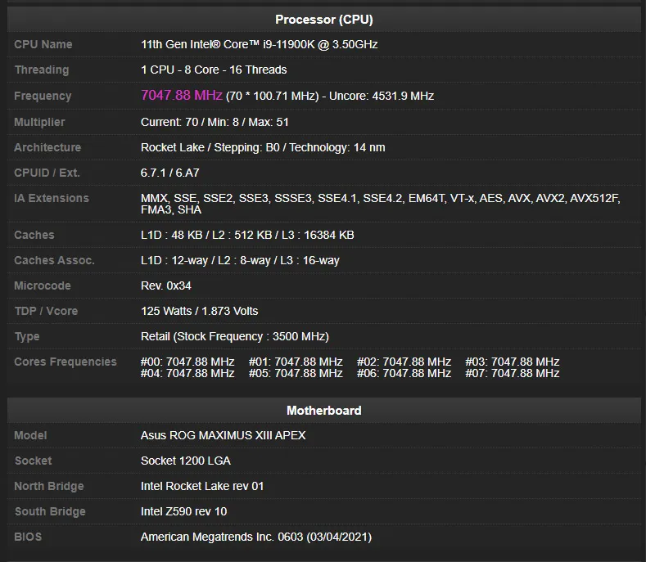The height and width of the screenshot is (562, 646).
Task: Click core #00 frequency entry
Action: 187,362
